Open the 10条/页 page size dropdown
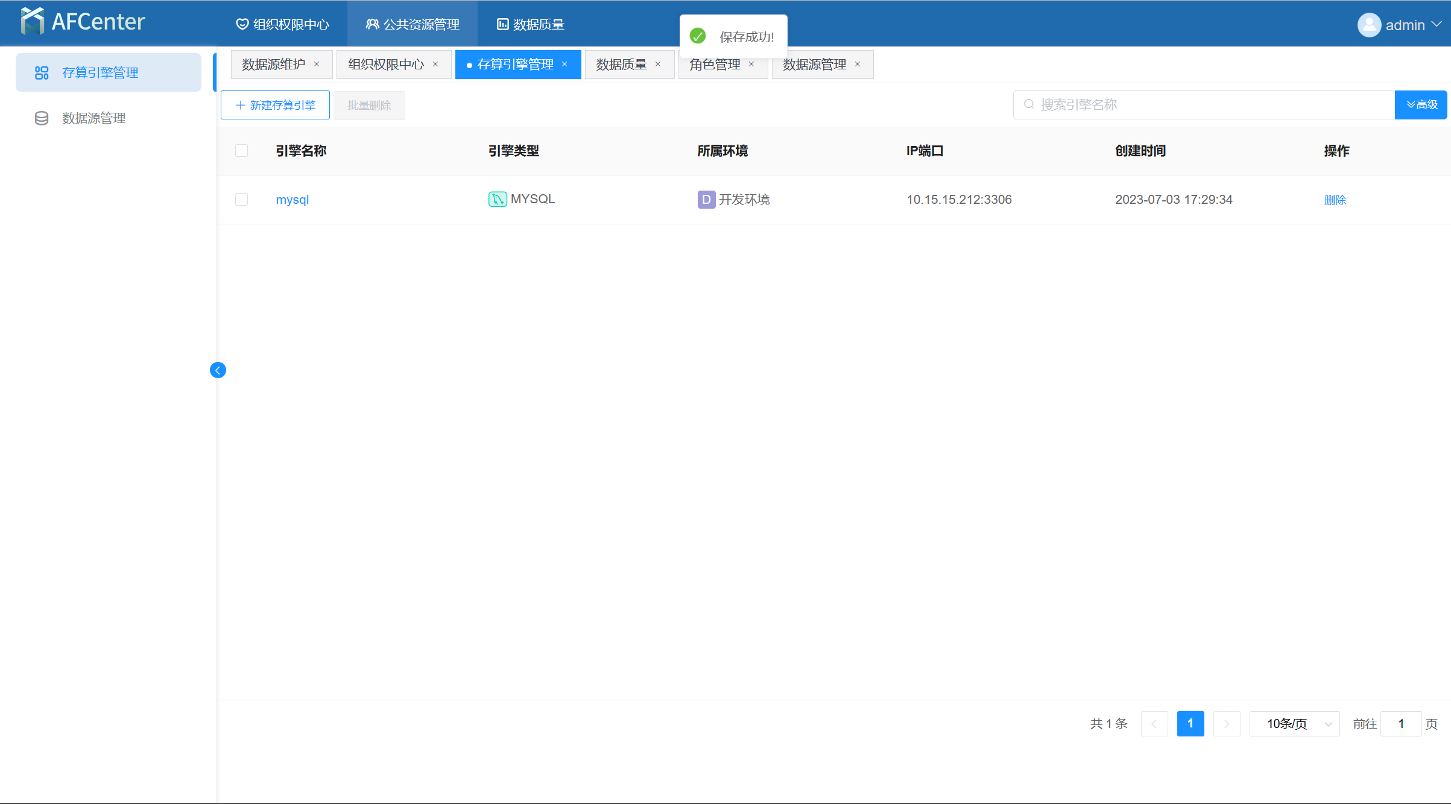The height and width of the screenshot is (804, 1451). [x=1294, y=723]
